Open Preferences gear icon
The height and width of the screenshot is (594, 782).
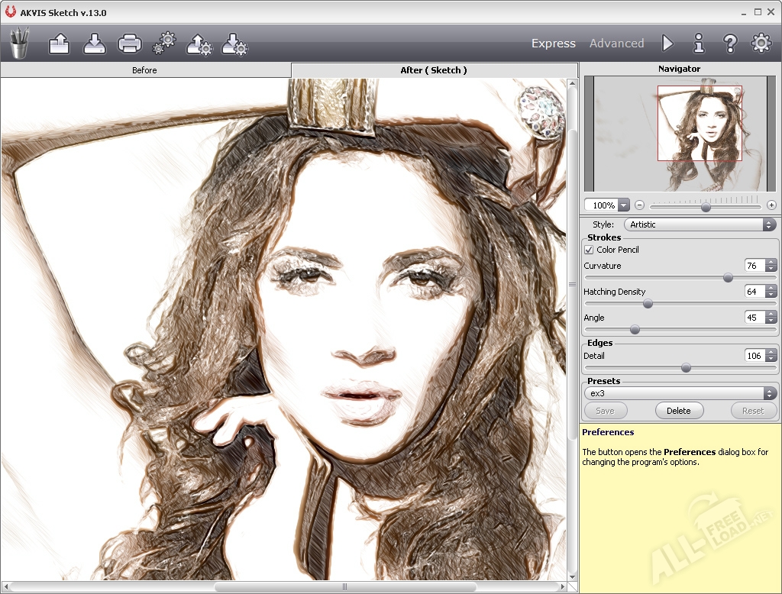pos(761,44)
